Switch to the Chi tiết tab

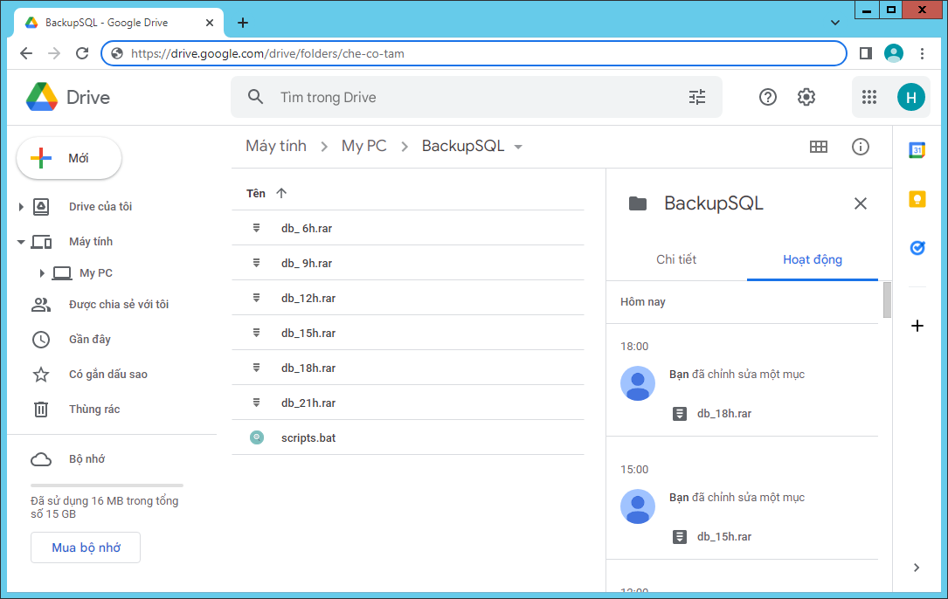pos(676,259)
